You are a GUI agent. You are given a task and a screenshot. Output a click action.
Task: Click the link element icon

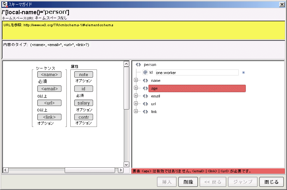[145, 112]
